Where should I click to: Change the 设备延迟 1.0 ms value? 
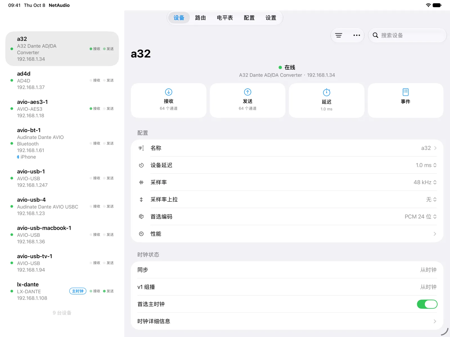426,165
